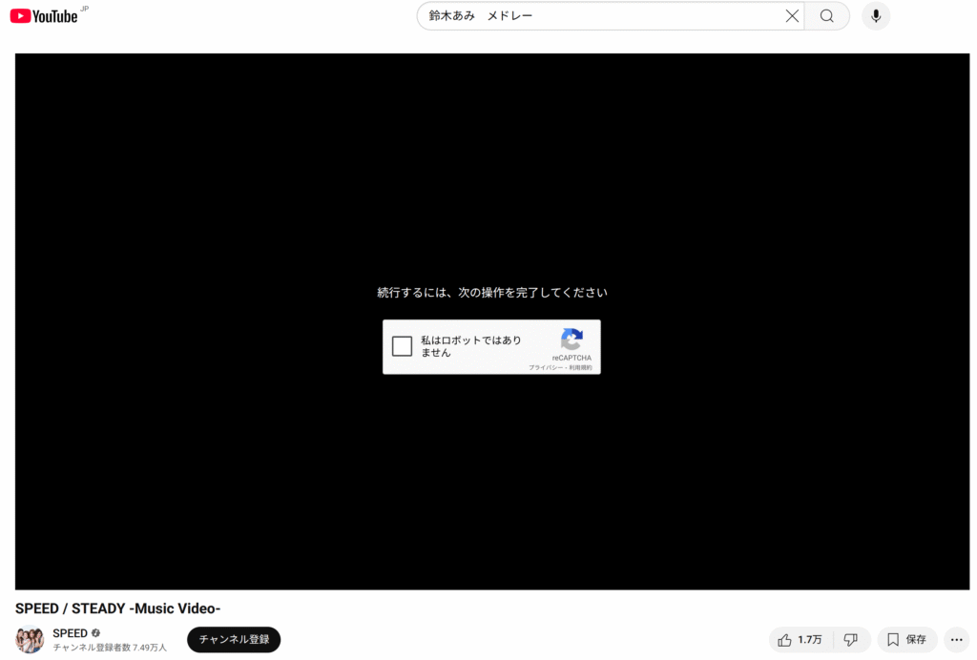Click the 続行するには prompt text in the player
977x660 pixels.
491,293
